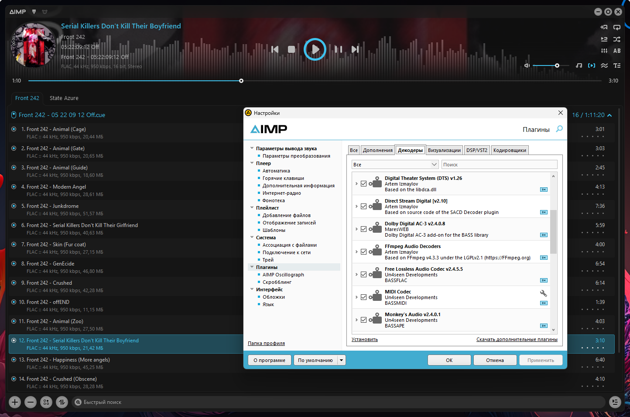This screenshot has height=417, width=630.
Task: Uncheck the Dolby Digital AC-3 plugin
Action: click(363, 229)
